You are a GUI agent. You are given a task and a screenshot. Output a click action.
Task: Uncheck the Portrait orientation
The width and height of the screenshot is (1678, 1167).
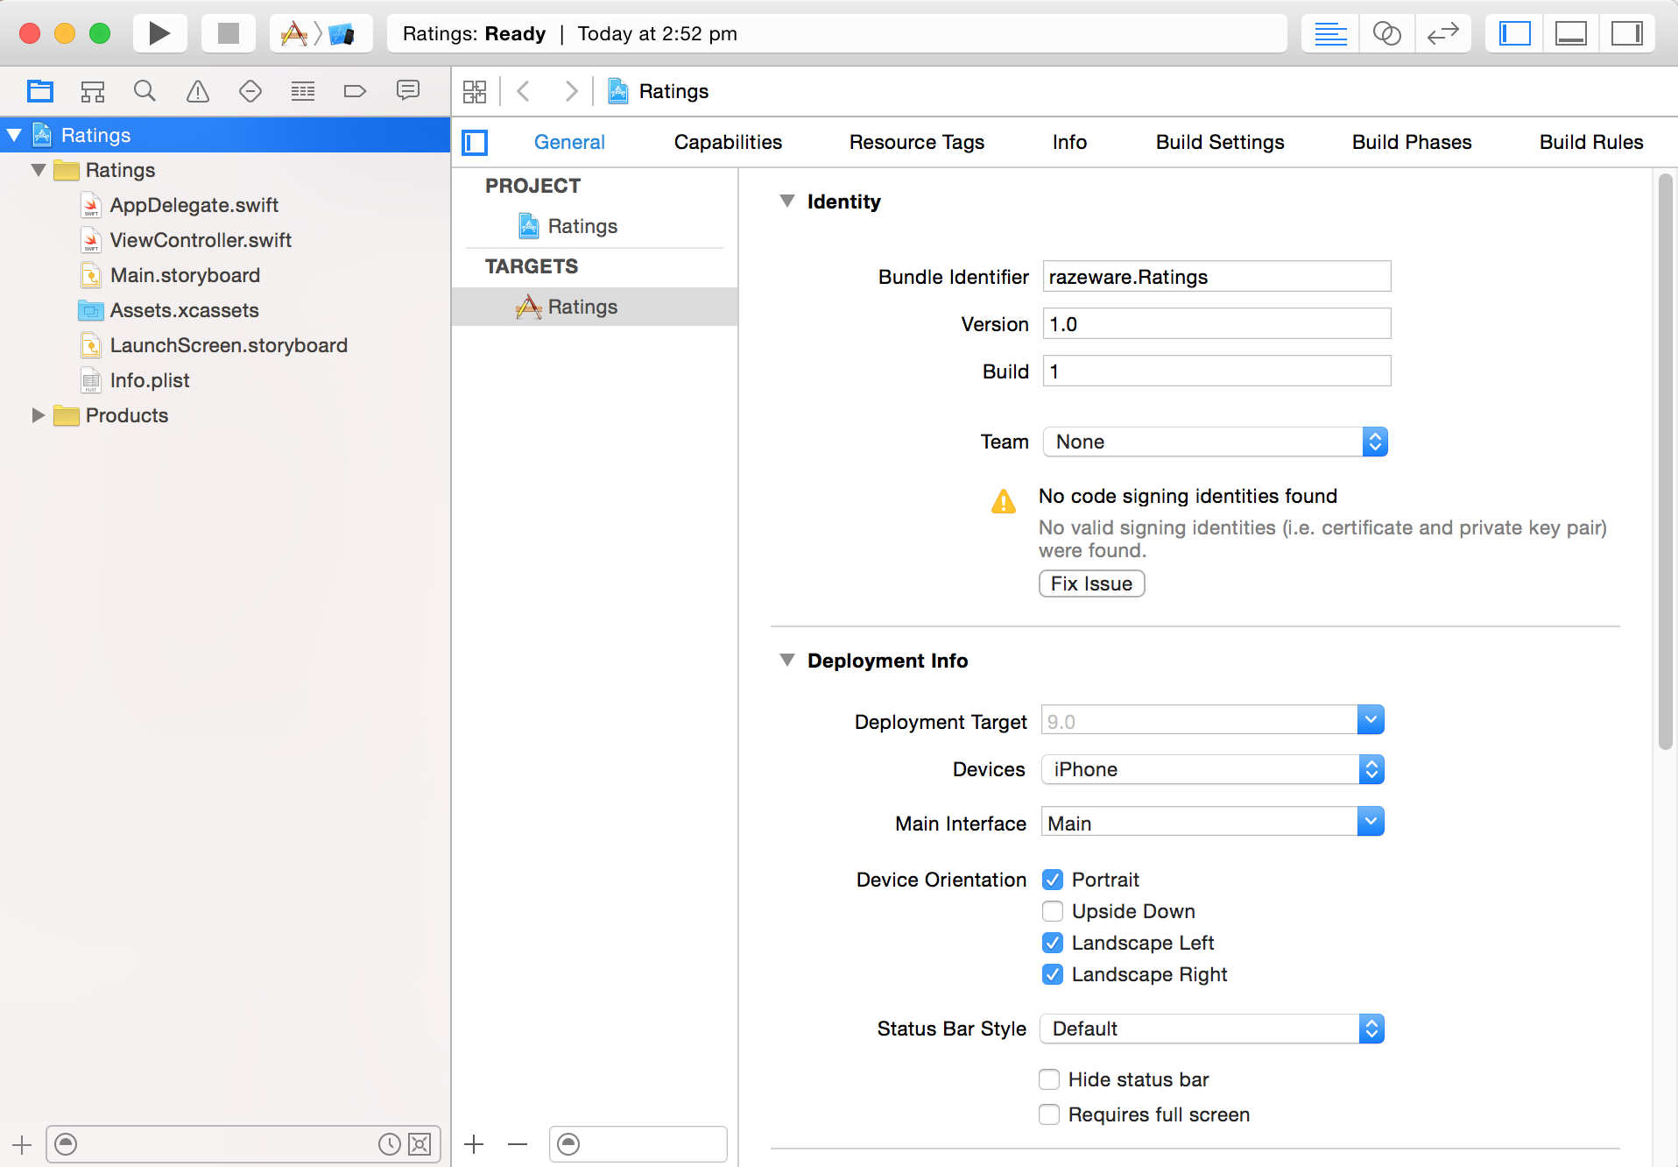click(1053, 880)
